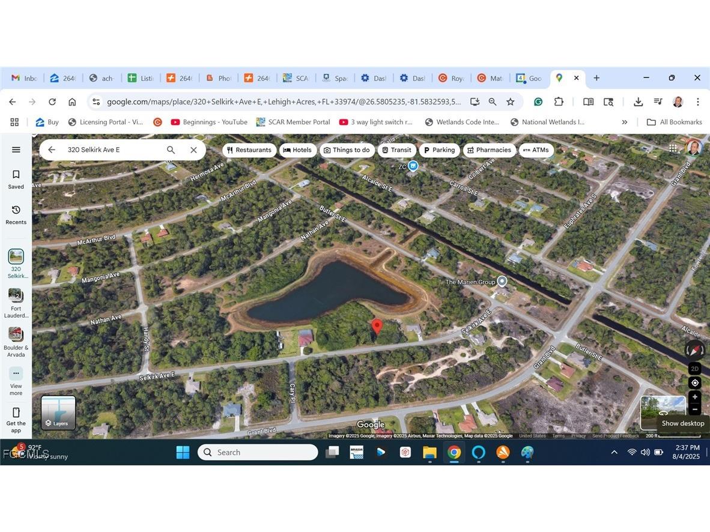Clear the 320 Selkirk Ave E search
Viewport: 710px width, 532px height.
point(193,150)
